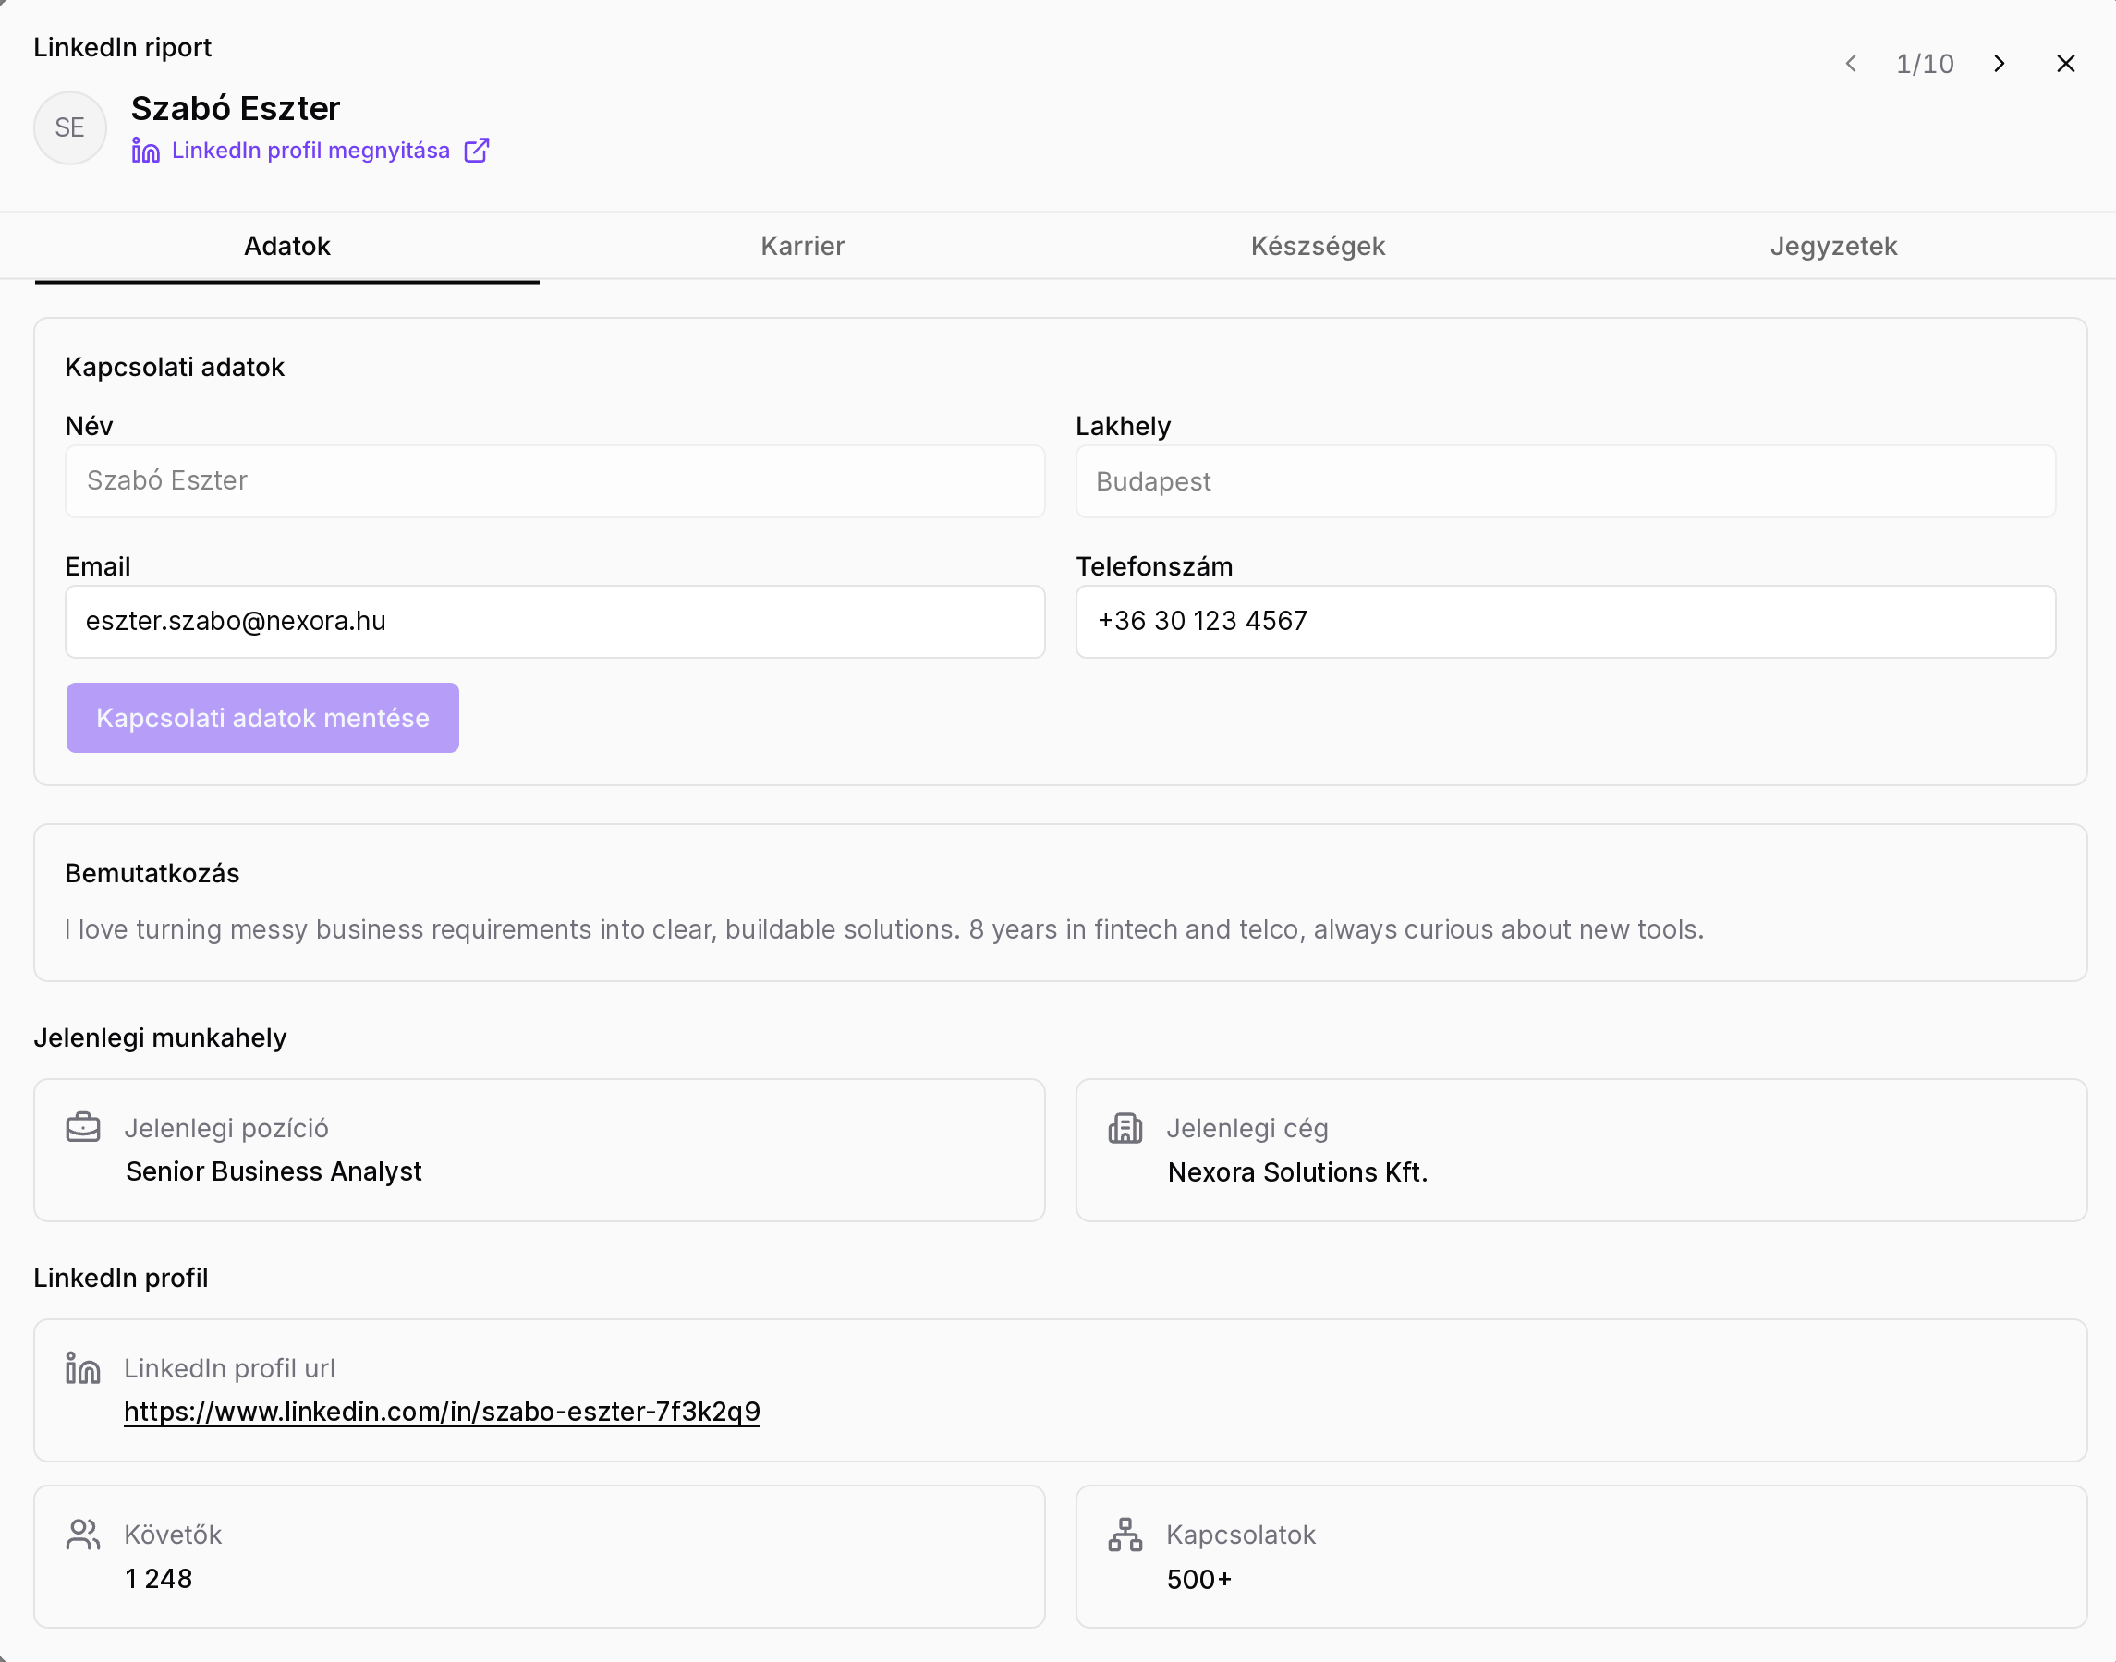
Task: Open the Karrier tab
Action: point(802,246)
